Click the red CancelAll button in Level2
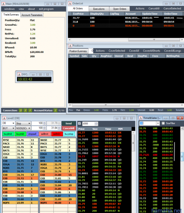Viewport: 184px width, 213px height. pos(69,128)
